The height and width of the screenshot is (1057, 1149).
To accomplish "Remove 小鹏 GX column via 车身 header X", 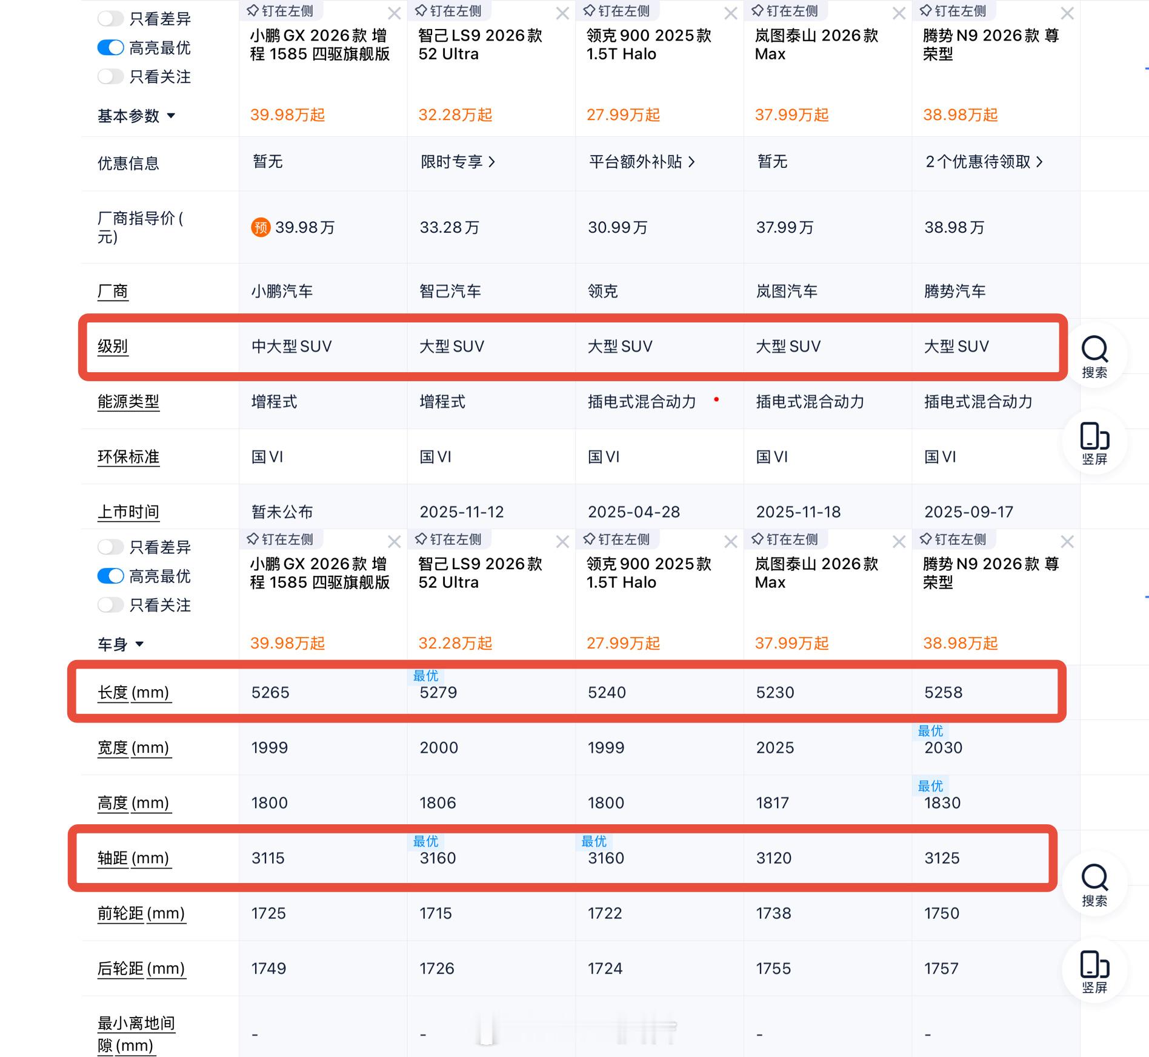I will pyautogui.click(x=395, y=542).
